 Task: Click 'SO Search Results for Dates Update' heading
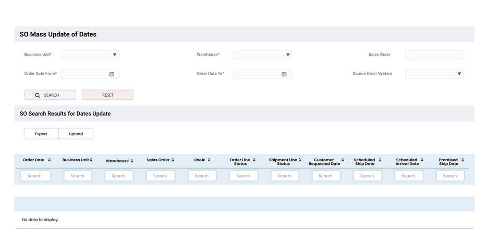point(65,113)
